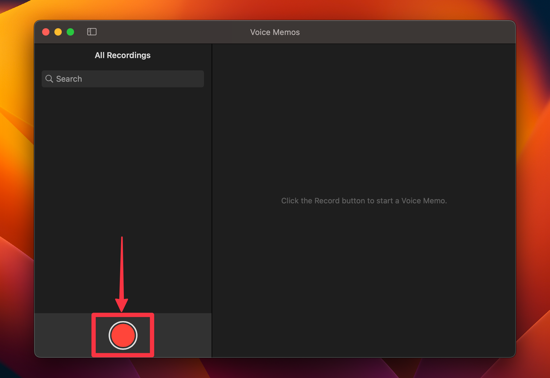
Task: Click the magnifying glass icon in the search field
Action: 49,79
